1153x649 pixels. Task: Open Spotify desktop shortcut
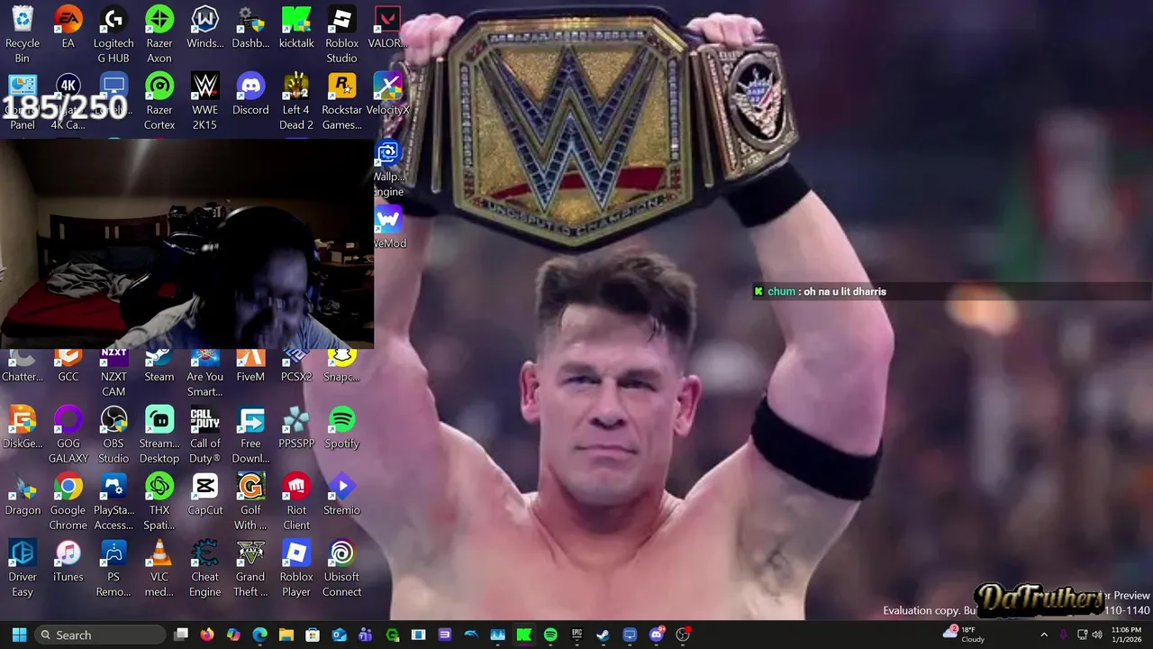[x=341, y=427]
